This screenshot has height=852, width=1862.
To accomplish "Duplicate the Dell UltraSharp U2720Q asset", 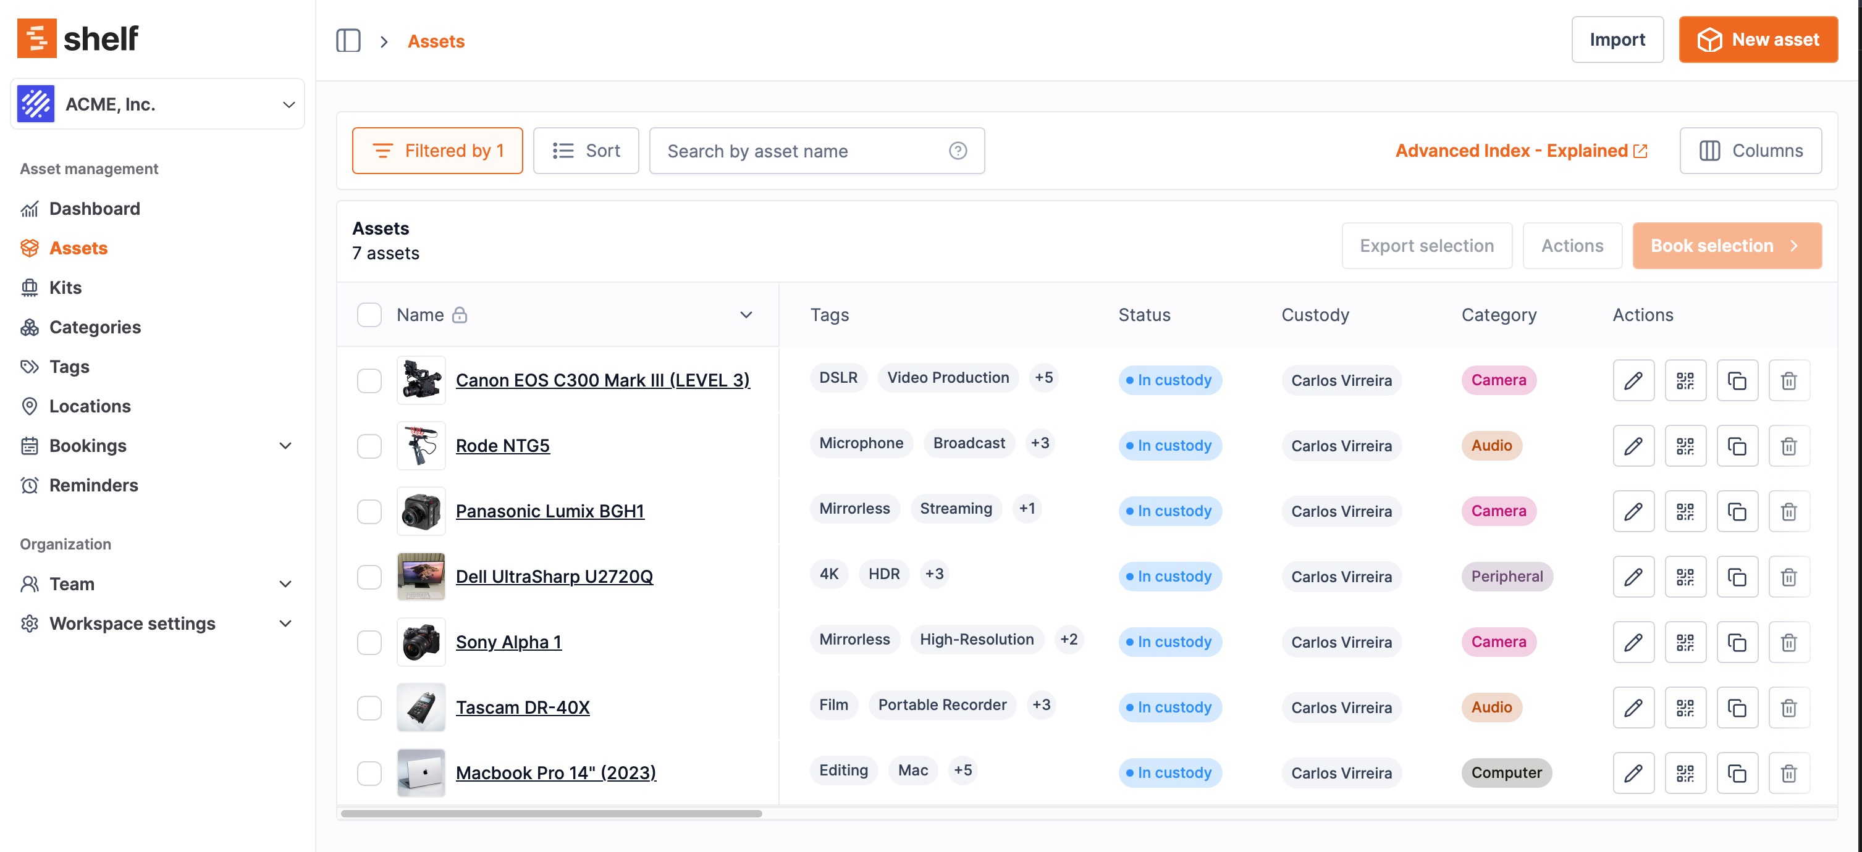I will click(1737, 577).
